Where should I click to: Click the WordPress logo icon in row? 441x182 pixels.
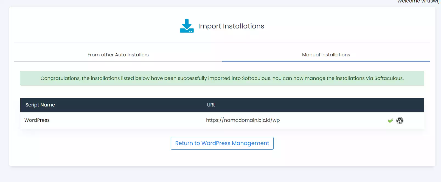point(400,120)
